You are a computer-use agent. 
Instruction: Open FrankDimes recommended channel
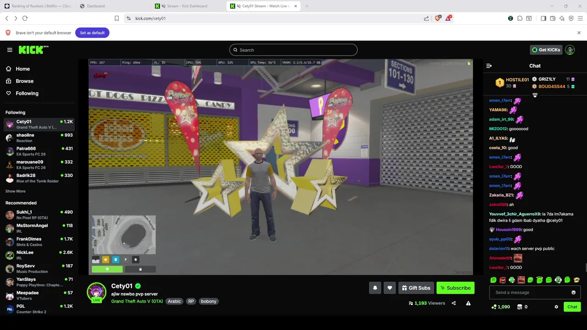click(39, 242)
